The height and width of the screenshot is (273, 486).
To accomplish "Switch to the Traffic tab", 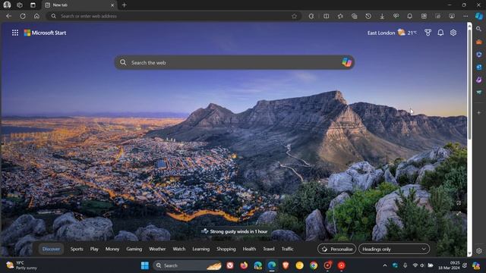I will (x=287, y=249).
